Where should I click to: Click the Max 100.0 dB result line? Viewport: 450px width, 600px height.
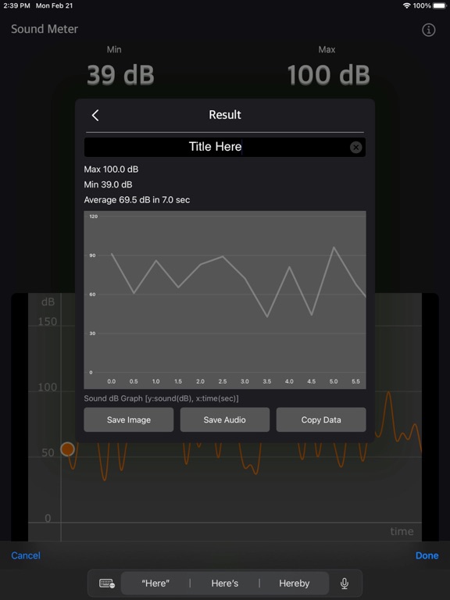coord(112,169)
